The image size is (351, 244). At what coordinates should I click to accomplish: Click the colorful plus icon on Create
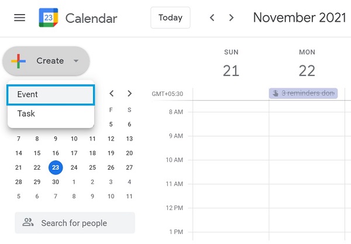coord(19,60)
